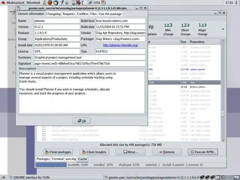
Task: Select the highlighted 2 MB dag row
Action: coord(184,82)
